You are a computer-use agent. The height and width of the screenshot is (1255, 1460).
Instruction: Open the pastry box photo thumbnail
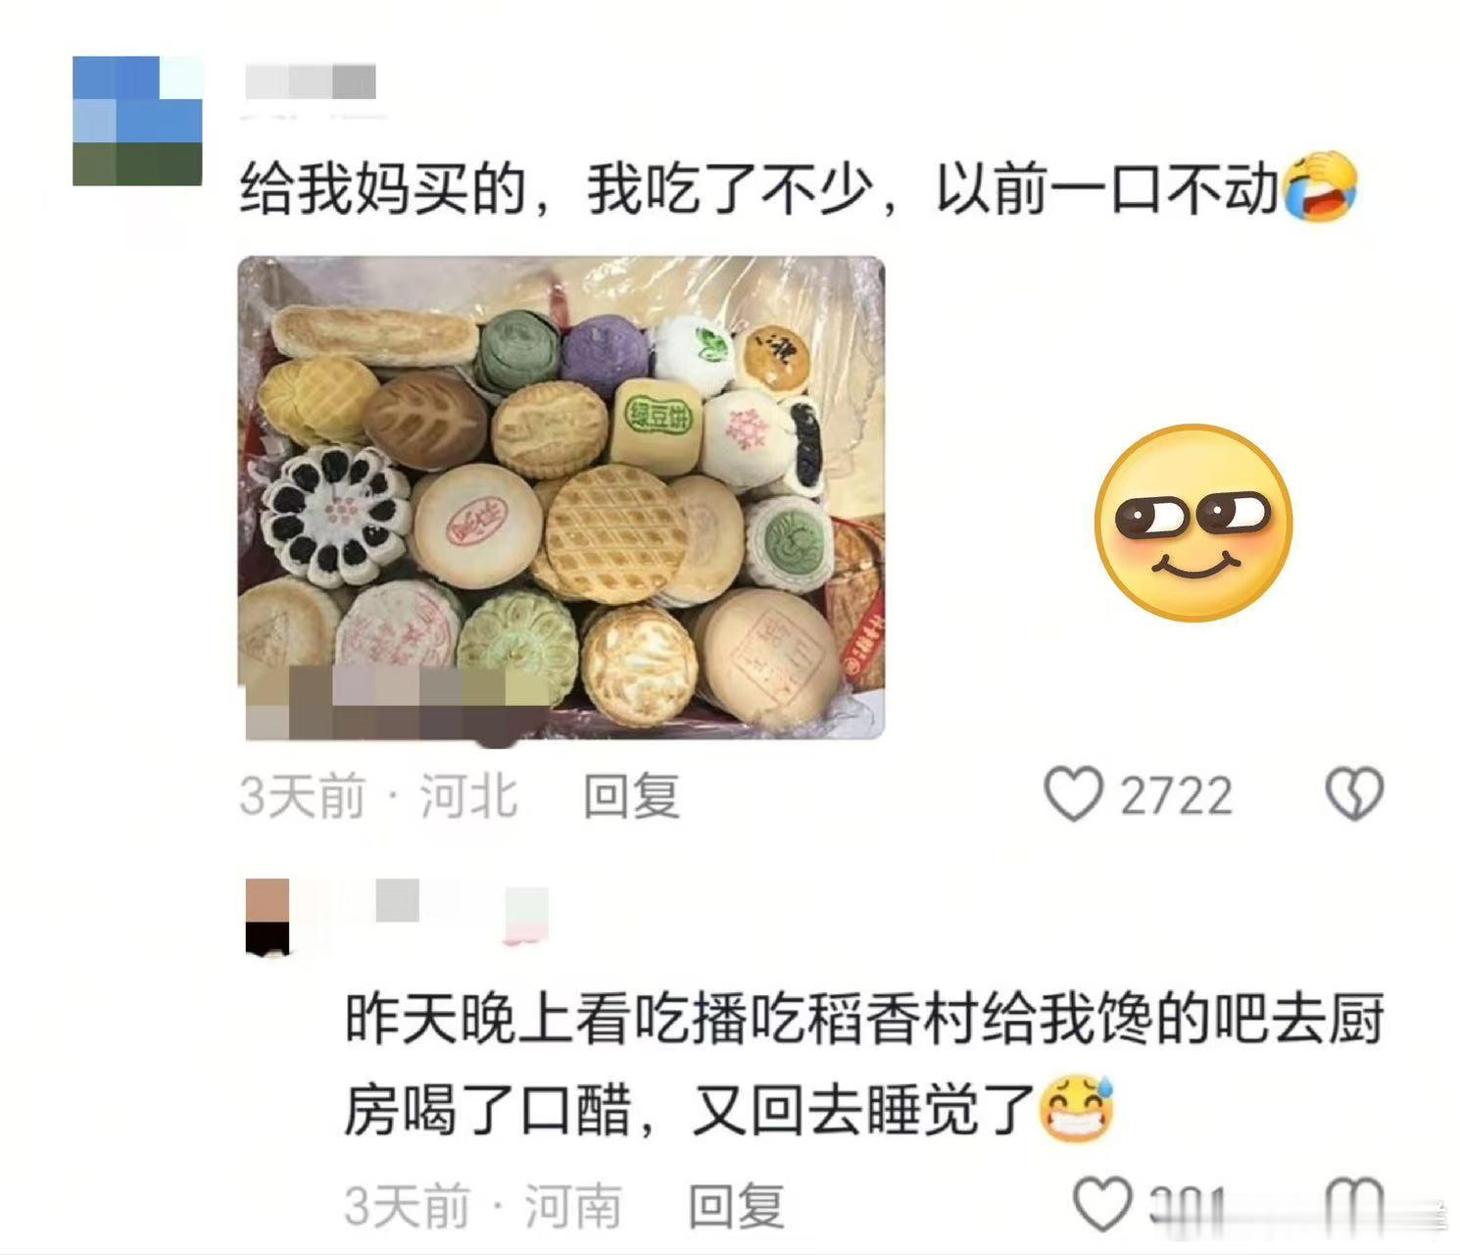[x=561, y=497]
